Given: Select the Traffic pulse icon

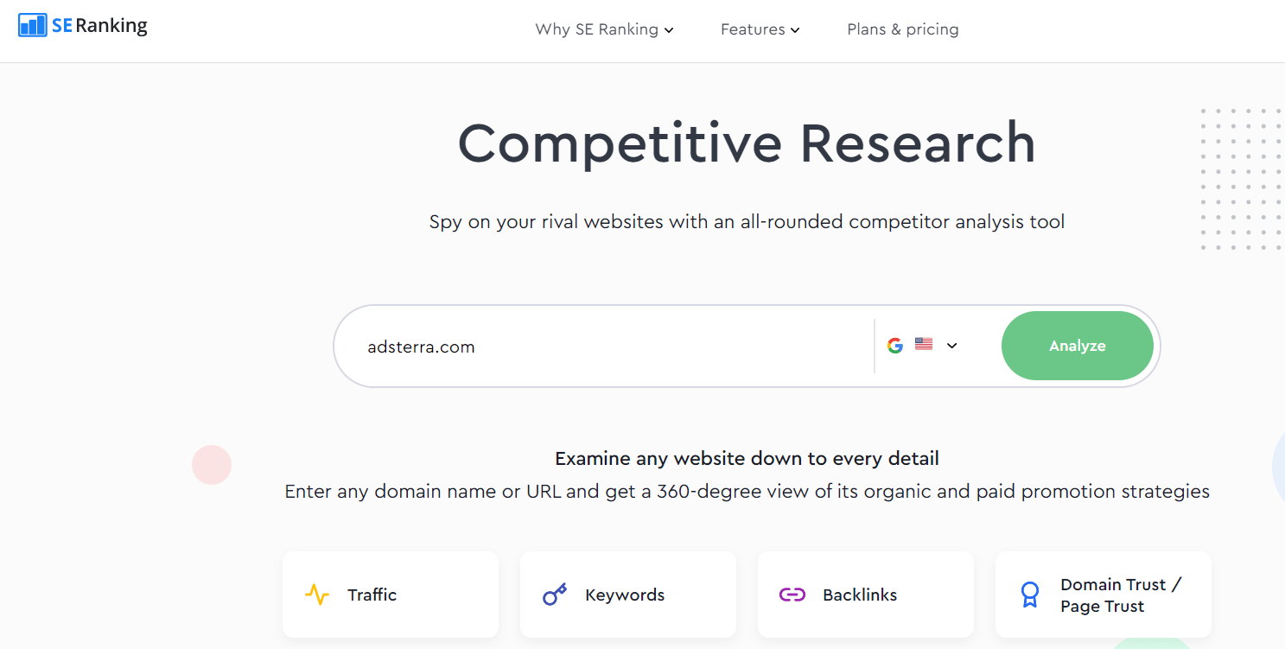Looking at the screenshot, I should (316, 594).
